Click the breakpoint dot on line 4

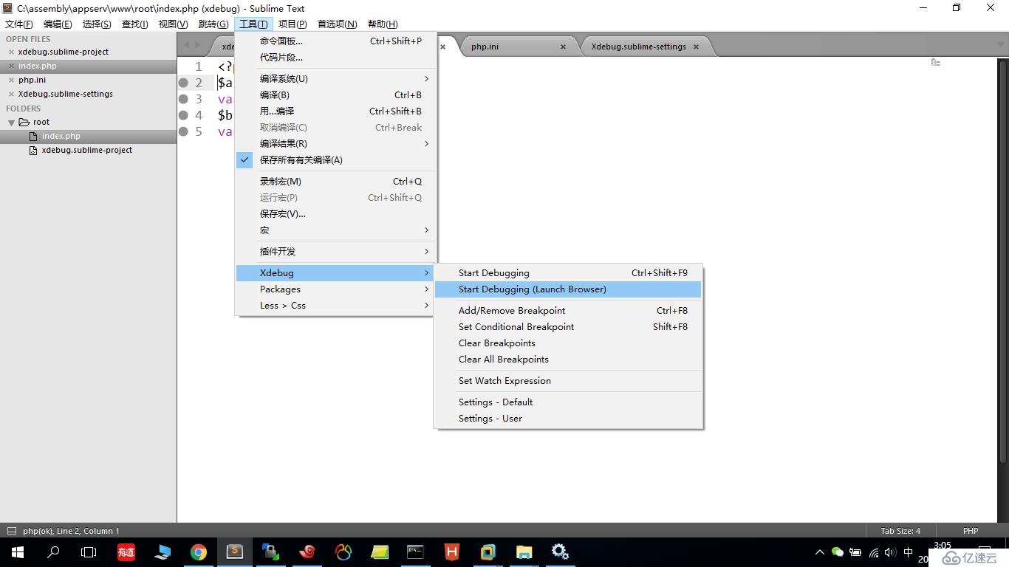pos(183,115)
